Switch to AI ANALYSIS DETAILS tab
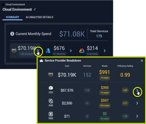Image resolution: width=146 pixels, height=124 pixels. pyautogui.click(x=40, y=17)
